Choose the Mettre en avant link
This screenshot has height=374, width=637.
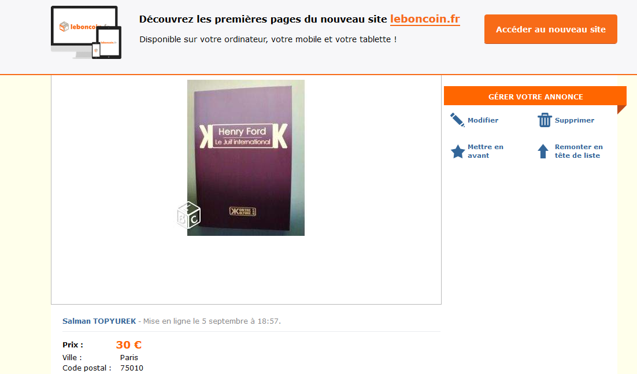click(x=486, y=151)
